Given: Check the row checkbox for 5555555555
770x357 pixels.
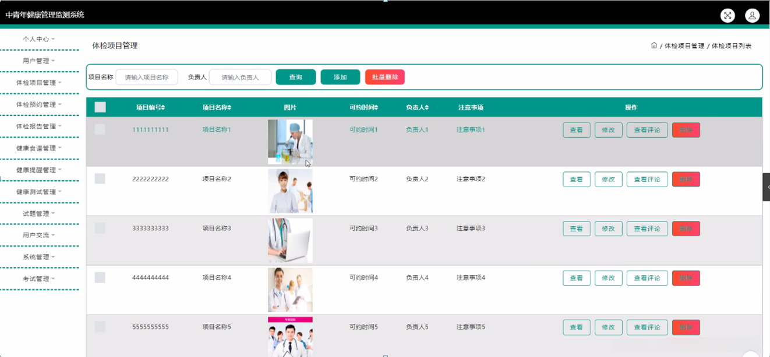Looking at the screenshot, I should pyautogui.click(x=100, y=327).
